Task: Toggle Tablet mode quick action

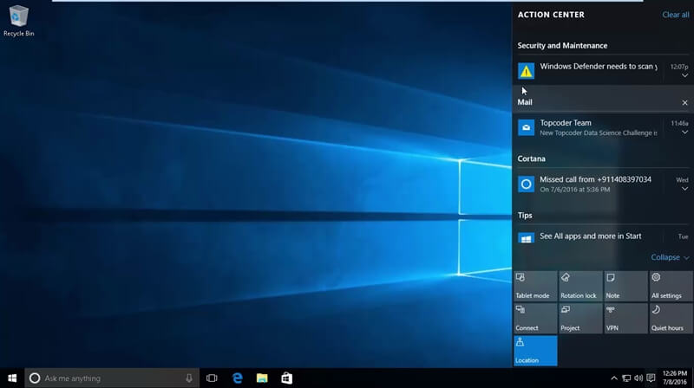Action: click(x=535, y=287)
